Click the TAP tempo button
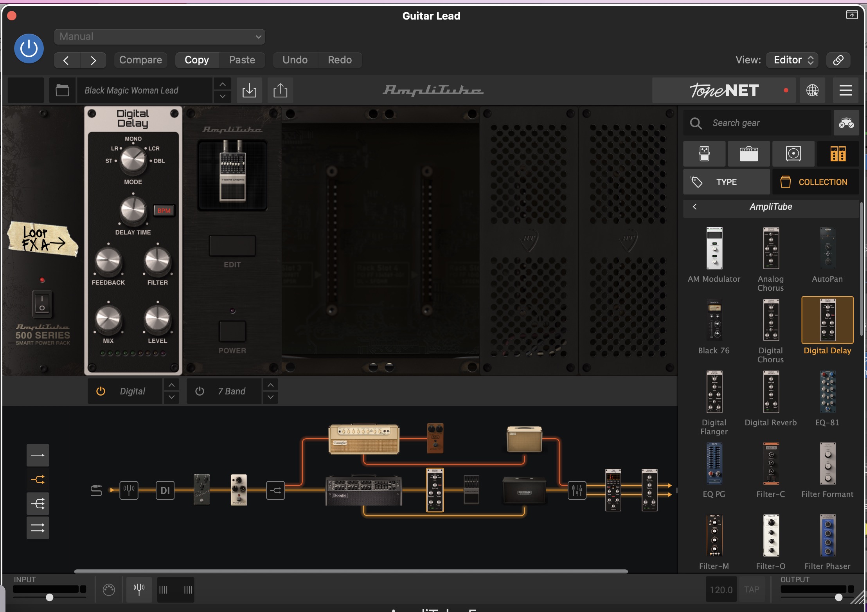867x612 pixels. (752, 589)
